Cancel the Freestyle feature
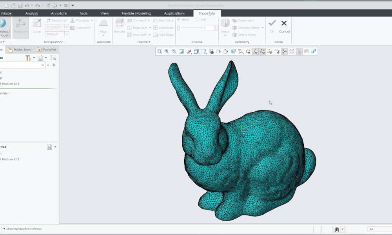 coord(284,26)
